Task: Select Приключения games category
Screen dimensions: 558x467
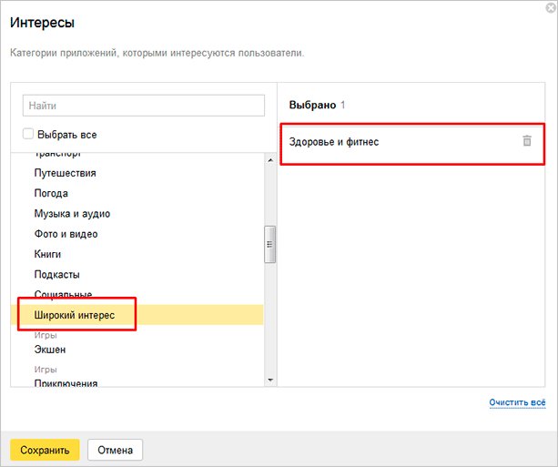Action: pos(66,383)
